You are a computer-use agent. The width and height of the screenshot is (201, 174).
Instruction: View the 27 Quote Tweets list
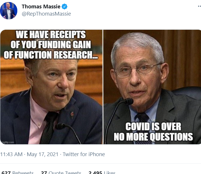click(61, 173)
